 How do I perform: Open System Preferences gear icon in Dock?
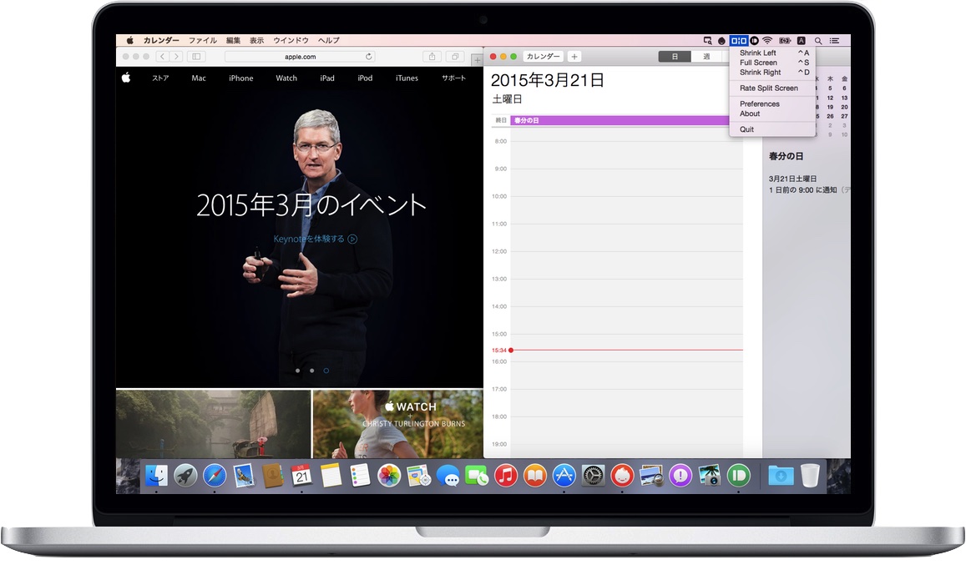coord(594,476)
